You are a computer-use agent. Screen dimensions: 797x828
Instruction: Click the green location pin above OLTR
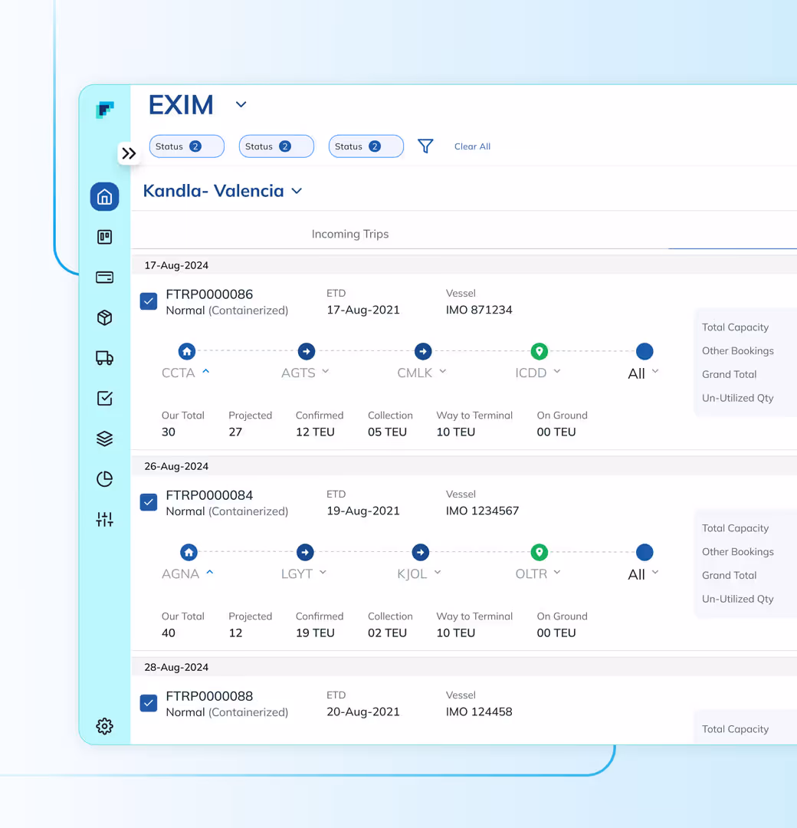(x=539, y=552)
